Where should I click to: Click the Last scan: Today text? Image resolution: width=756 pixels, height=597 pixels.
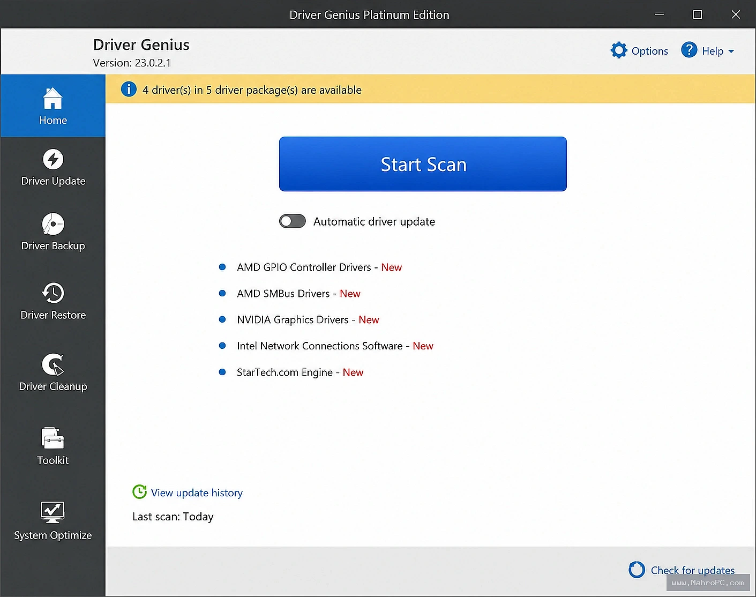173,517
